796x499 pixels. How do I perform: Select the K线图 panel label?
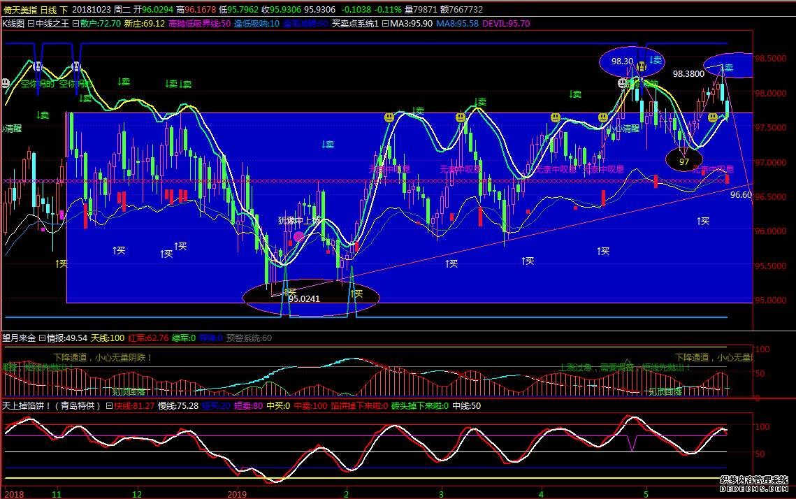click(x=13, y=23)
